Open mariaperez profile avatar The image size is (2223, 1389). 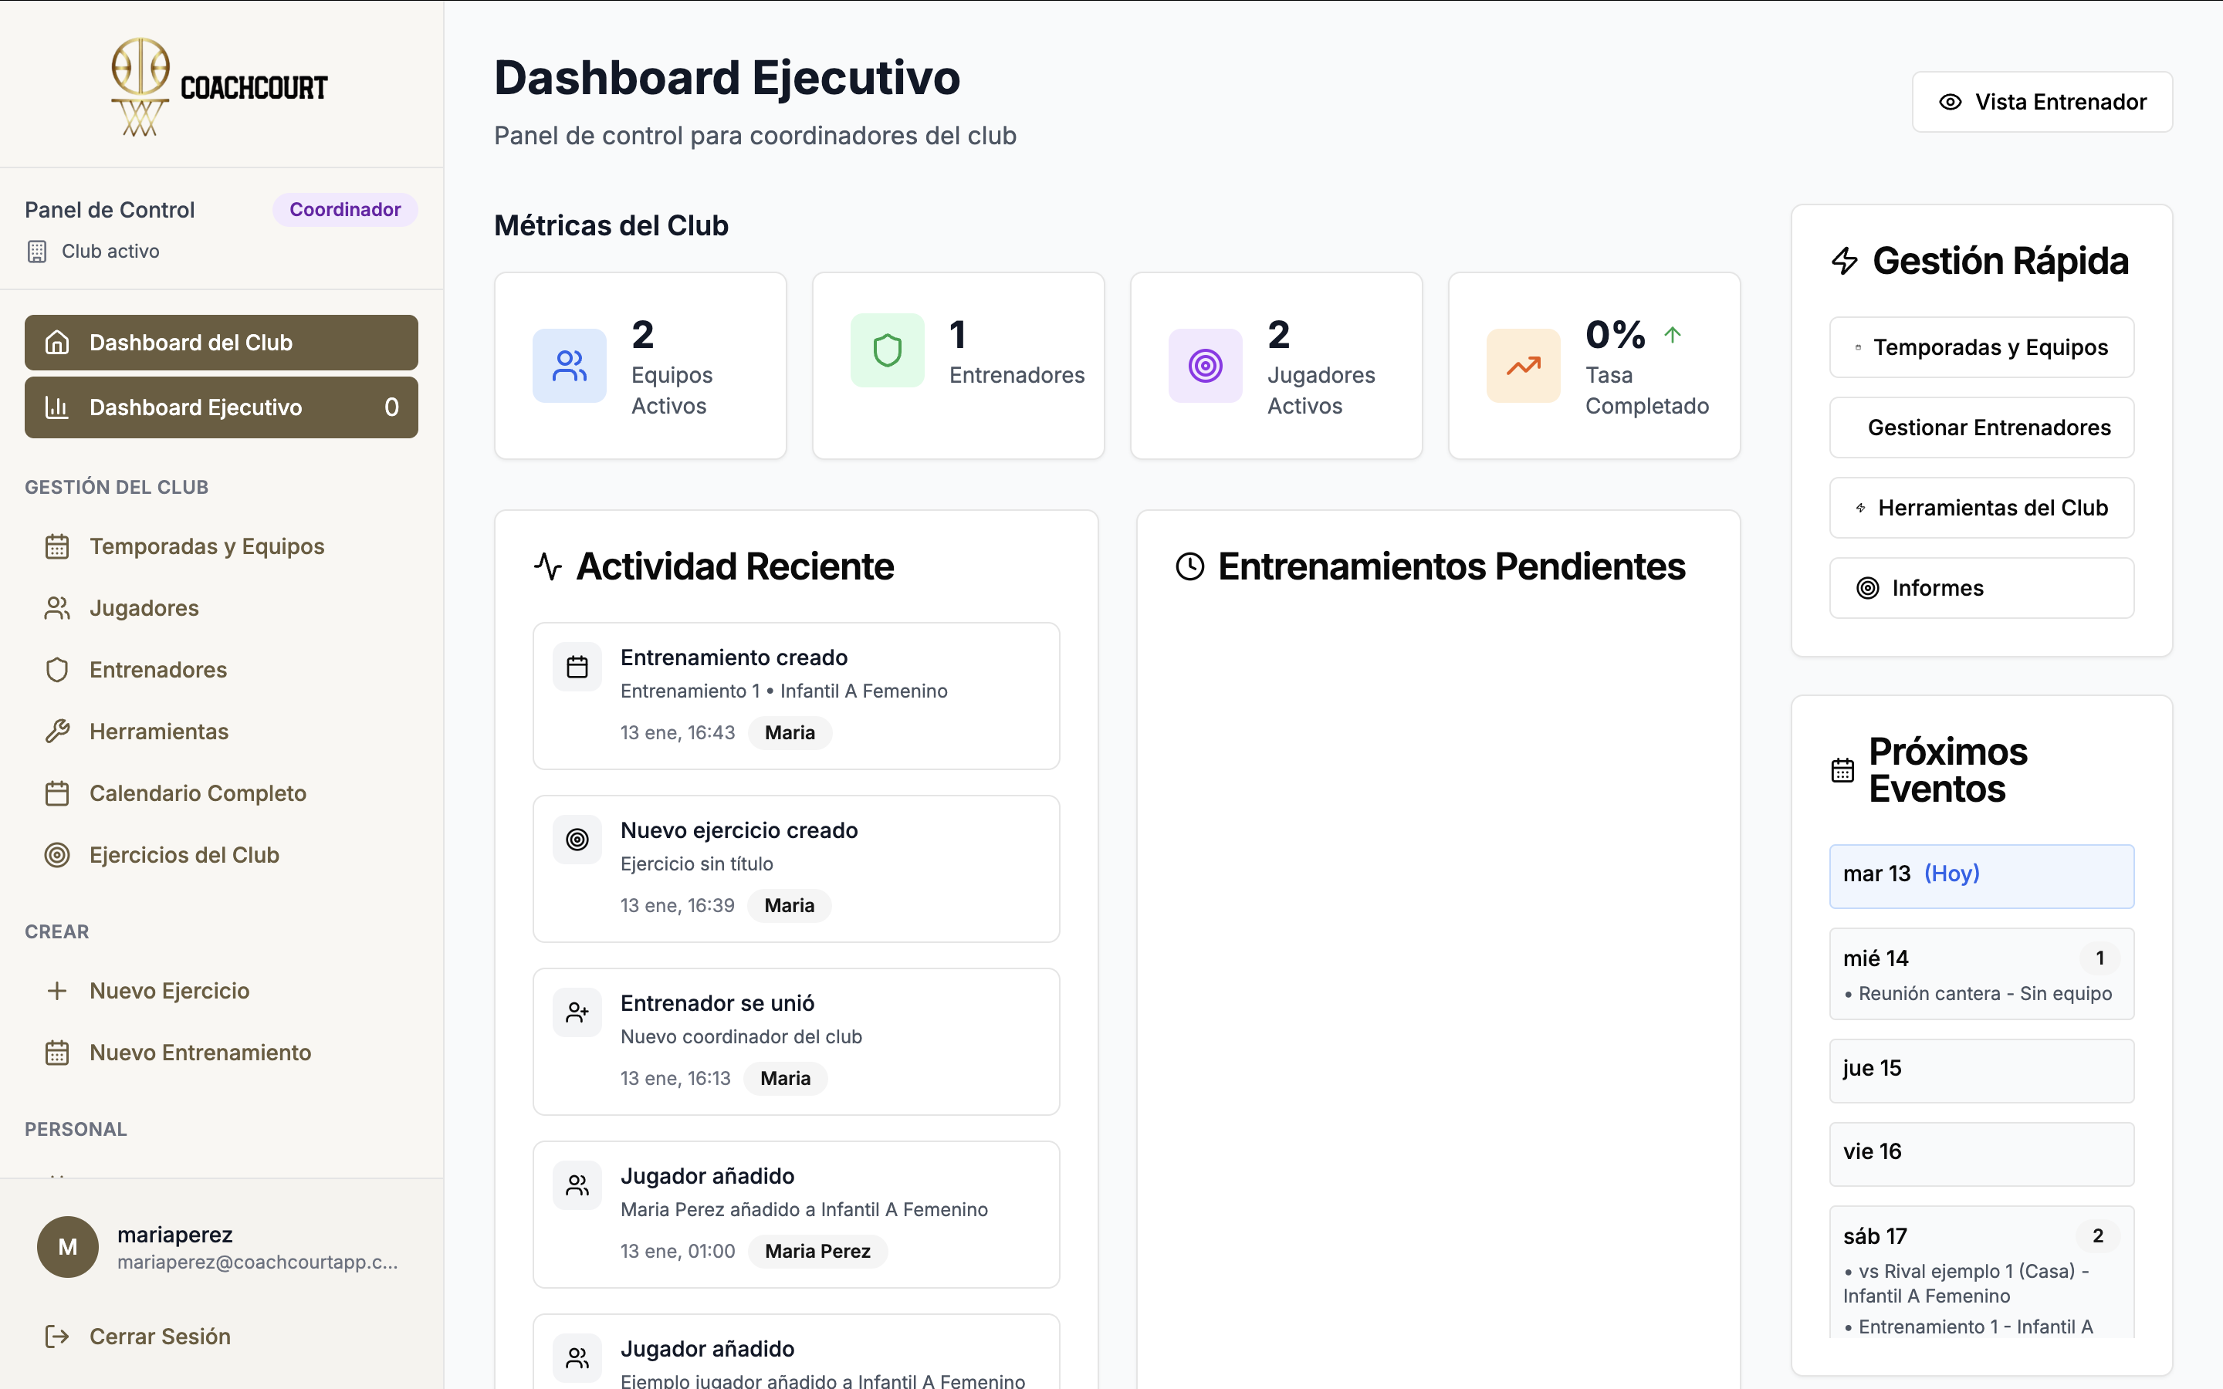coord(67,1246)
